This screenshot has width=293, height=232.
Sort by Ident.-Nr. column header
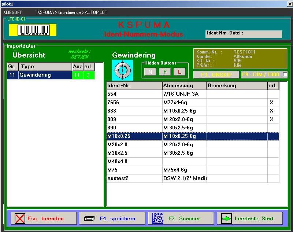[x=134, y=86]
